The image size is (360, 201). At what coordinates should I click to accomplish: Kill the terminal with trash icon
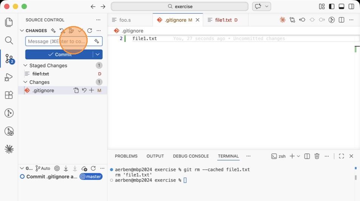coord(317,156)
